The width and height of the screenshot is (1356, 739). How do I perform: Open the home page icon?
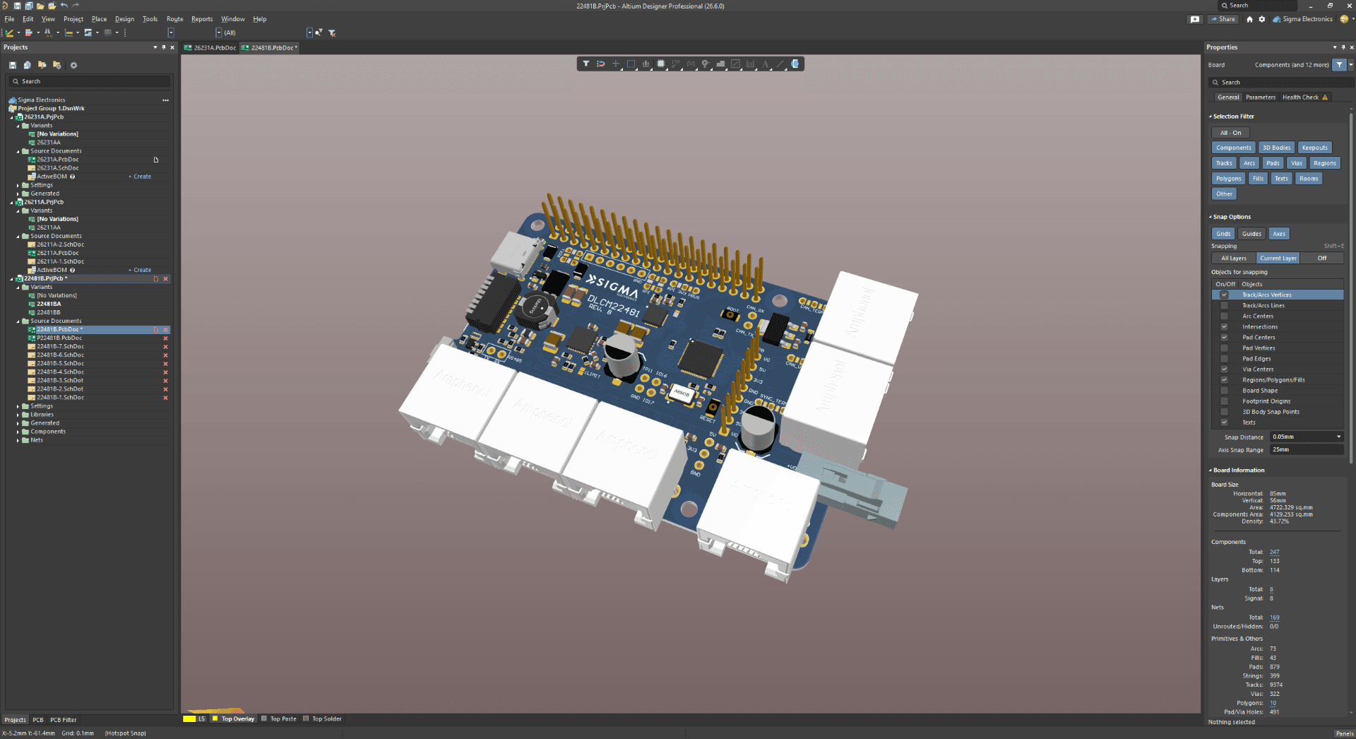[x=1249, y=19]
